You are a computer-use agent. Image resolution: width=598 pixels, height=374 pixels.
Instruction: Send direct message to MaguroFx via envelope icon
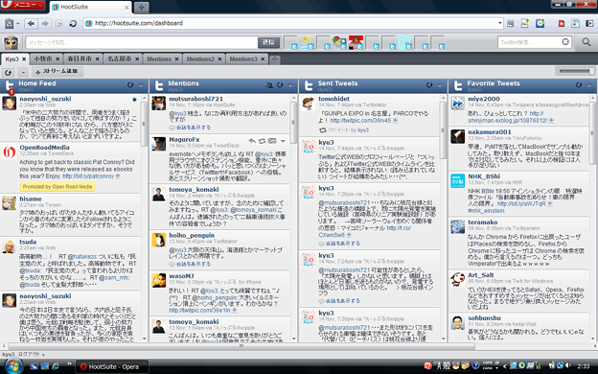tap(272, 141)
